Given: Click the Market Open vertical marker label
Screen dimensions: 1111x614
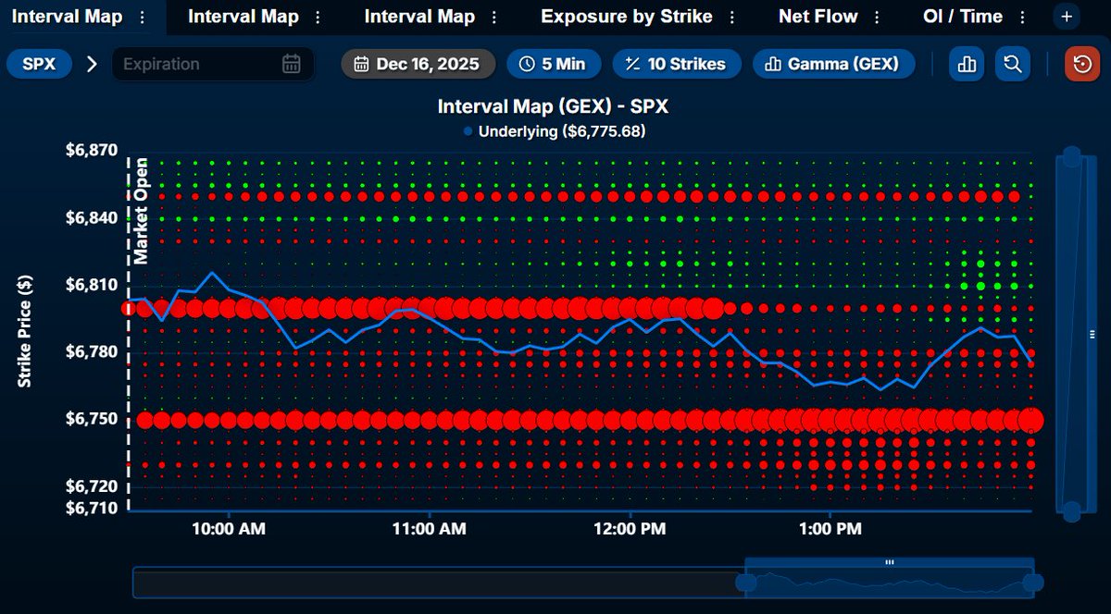Looking at the screenshot, I should click(142, 212).
